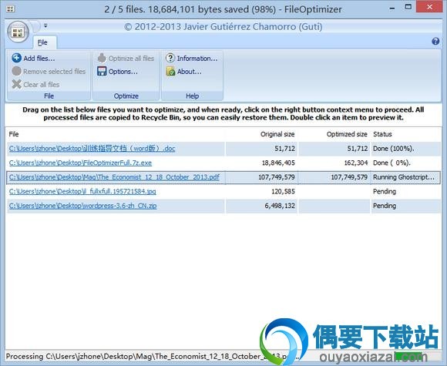Image resolution: width=447 pixels, height=366 pixels.
Task: Click the Remove selected files label
Action: pyautogui.click(x=55, y=71)
